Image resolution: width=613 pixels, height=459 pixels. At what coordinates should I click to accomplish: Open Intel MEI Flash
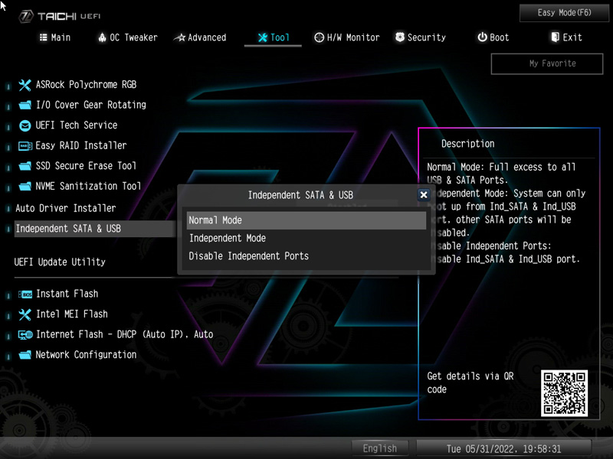71,314
